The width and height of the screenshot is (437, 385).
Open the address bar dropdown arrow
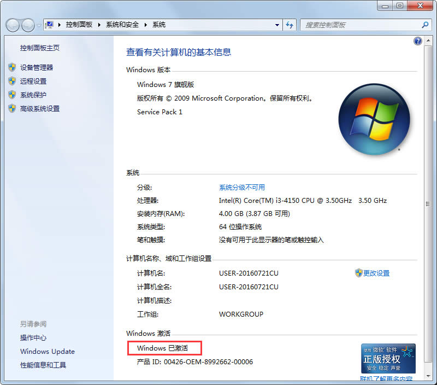click(x=276, y=25)
